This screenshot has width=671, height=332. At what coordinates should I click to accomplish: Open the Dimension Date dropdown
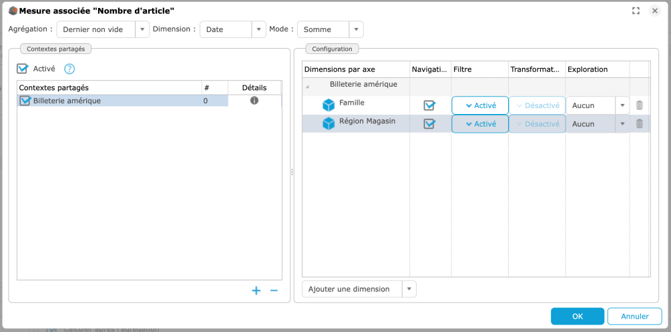coord(258,29)
